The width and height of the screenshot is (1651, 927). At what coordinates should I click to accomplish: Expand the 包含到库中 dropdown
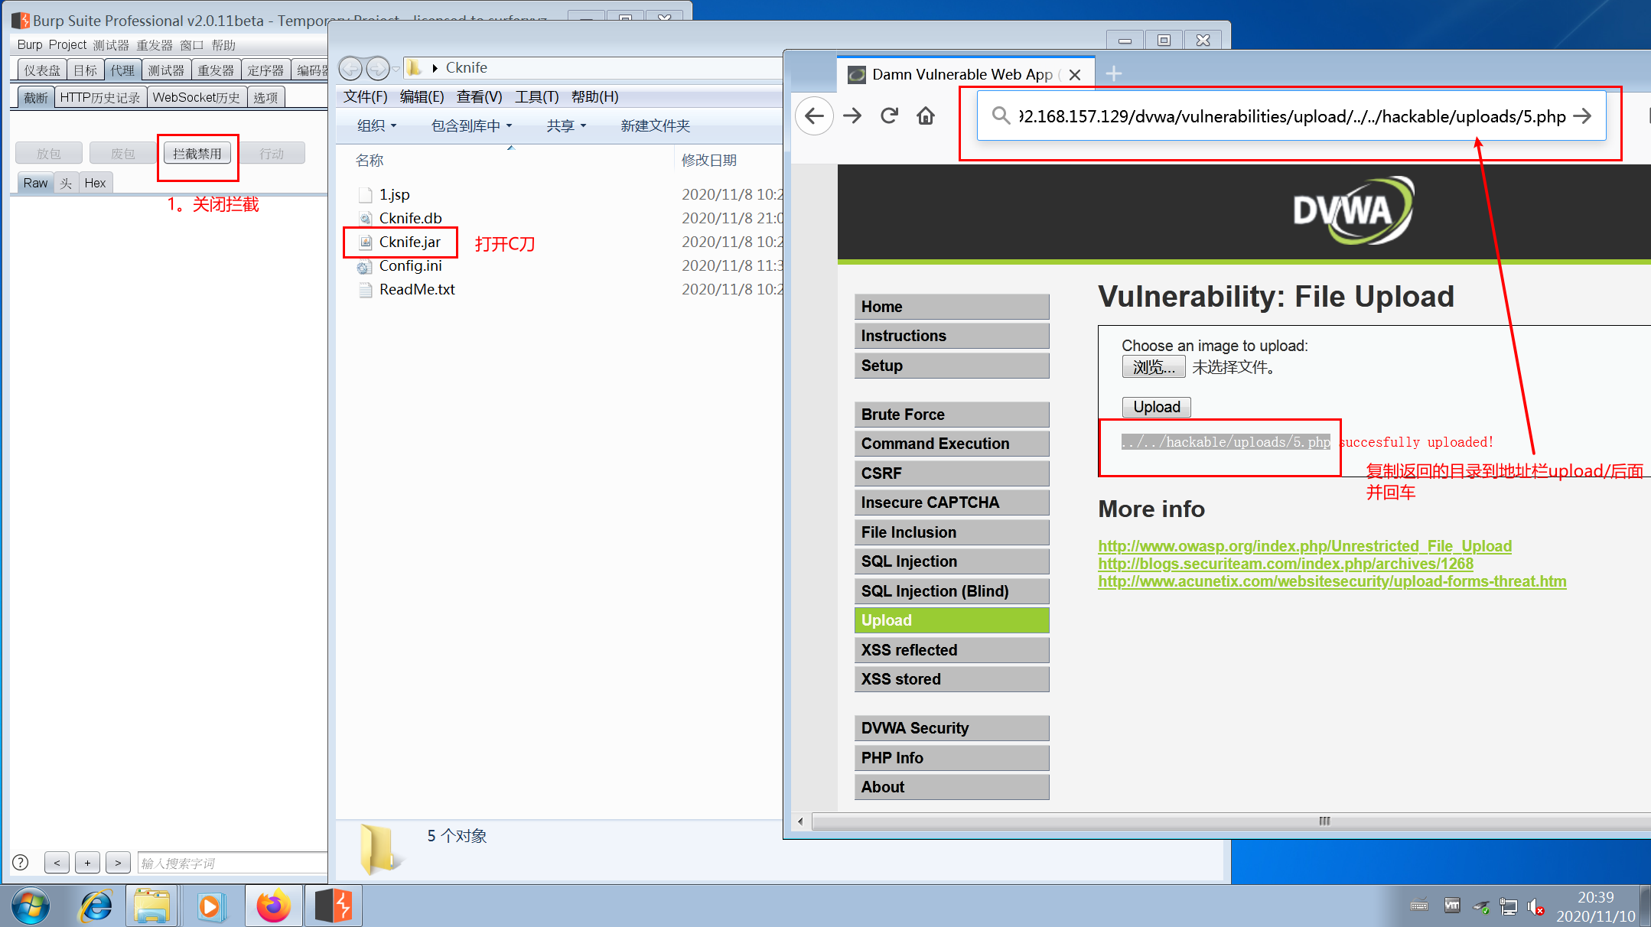pyautogui.click(x=471, y=125)
